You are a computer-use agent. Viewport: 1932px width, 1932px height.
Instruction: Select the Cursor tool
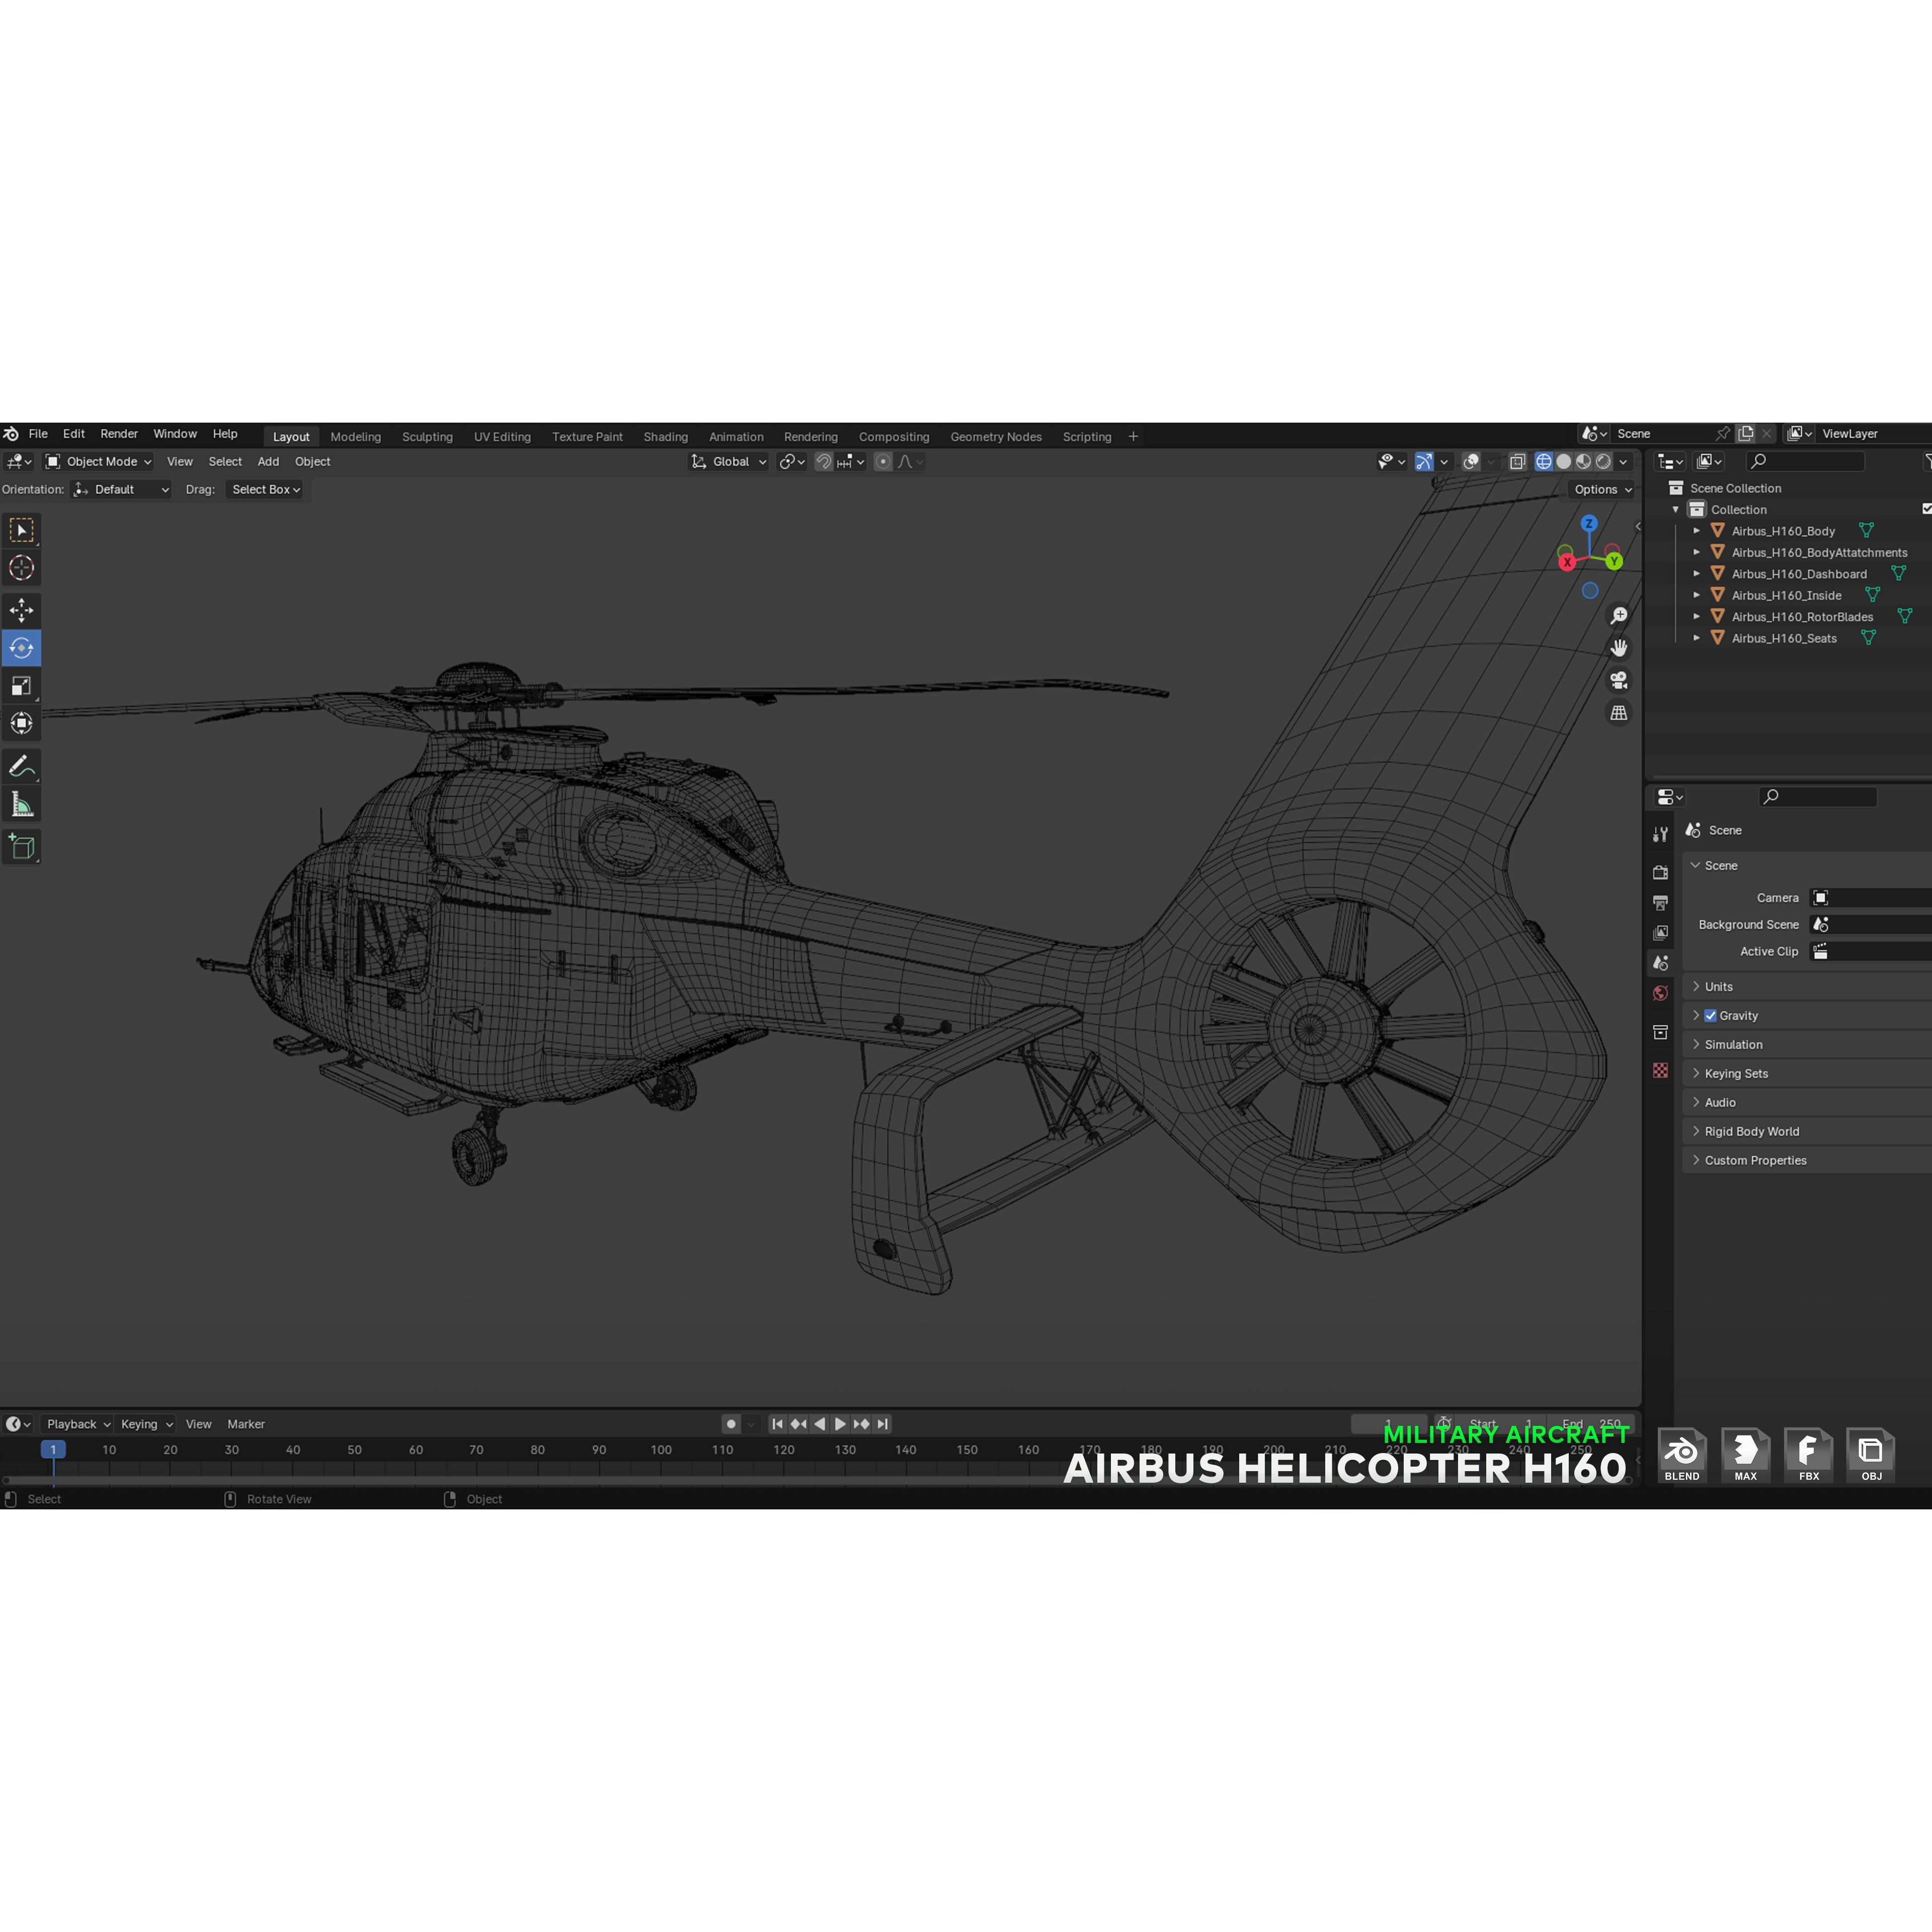coord(21,568)
